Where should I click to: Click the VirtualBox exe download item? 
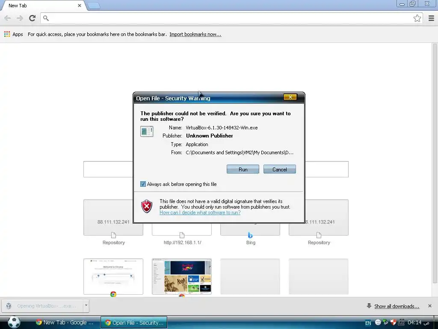point(42,306)
